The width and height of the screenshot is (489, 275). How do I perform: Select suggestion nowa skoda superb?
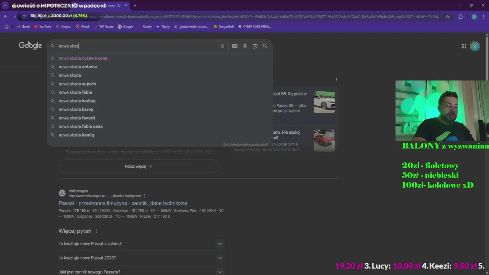[160, 84]
